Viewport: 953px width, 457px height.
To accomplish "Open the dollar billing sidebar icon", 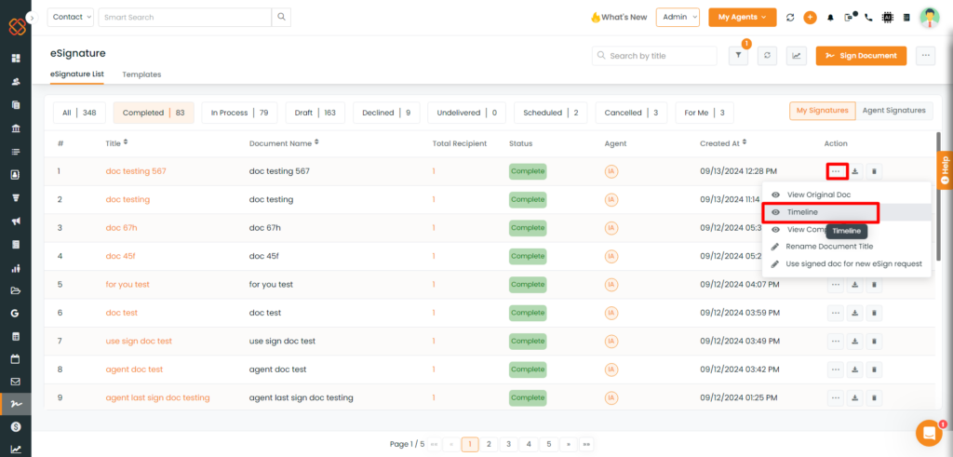I will (16, 426).
